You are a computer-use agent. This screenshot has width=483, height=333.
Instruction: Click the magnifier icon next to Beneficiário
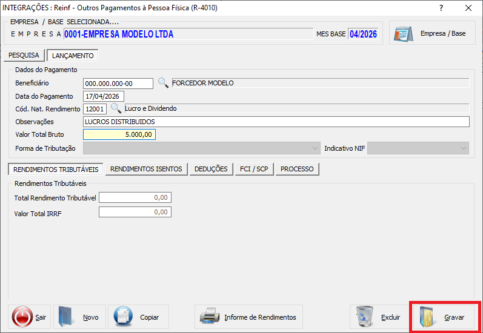click(x=163, y=83)
